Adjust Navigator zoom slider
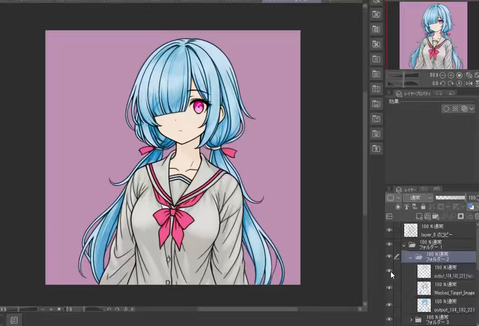This screenshot has height=326, width=479. 403,75
